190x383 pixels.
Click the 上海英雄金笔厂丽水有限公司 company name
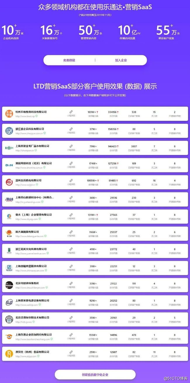pos(32,146)
